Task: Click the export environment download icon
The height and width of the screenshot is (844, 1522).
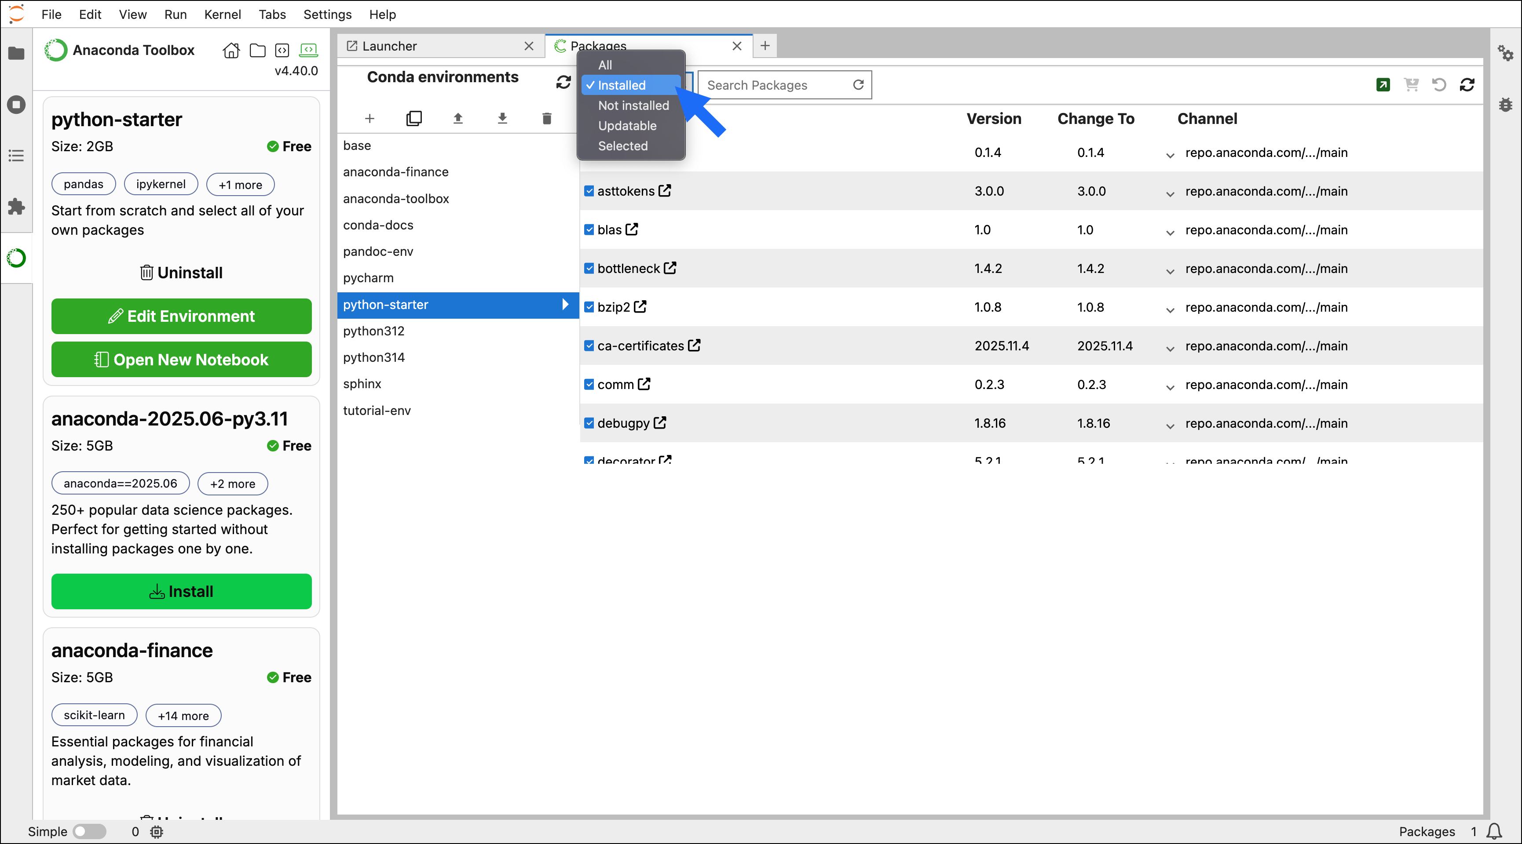Action: tap(502, 119)
